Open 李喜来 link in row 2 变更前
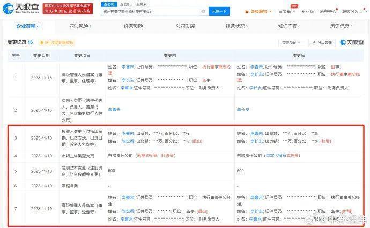The image size is (370, 228). click(114, 110)
